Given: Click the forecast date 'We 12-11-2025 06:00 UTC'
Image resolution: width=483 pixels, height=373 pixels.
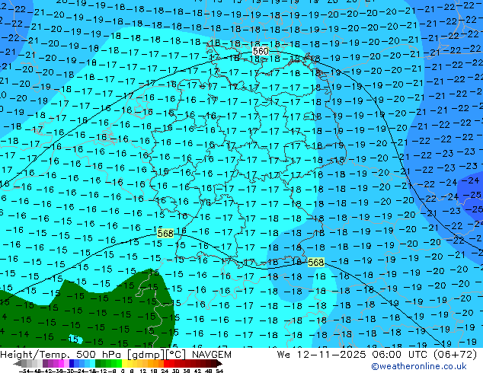Looking at the screenshot, I should click(352, 355).
